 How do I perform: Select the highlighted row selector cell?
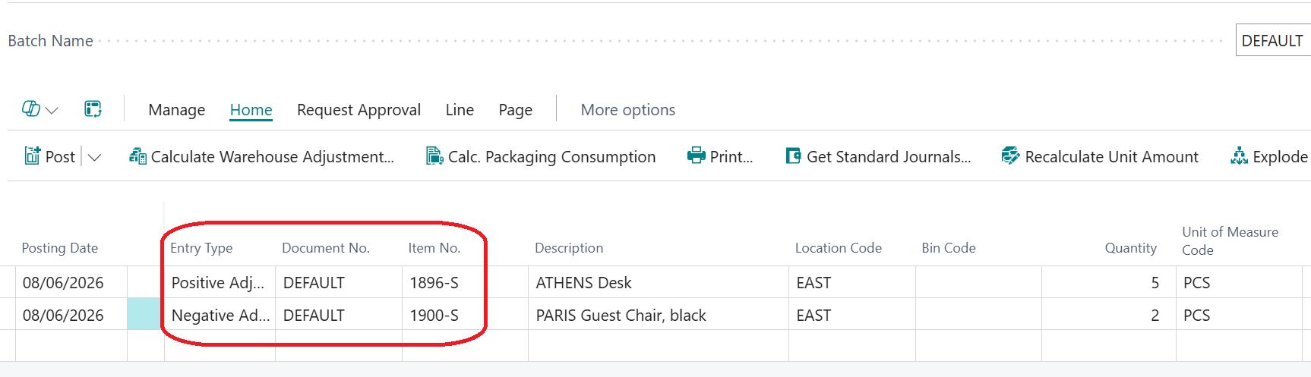(144, 314)
